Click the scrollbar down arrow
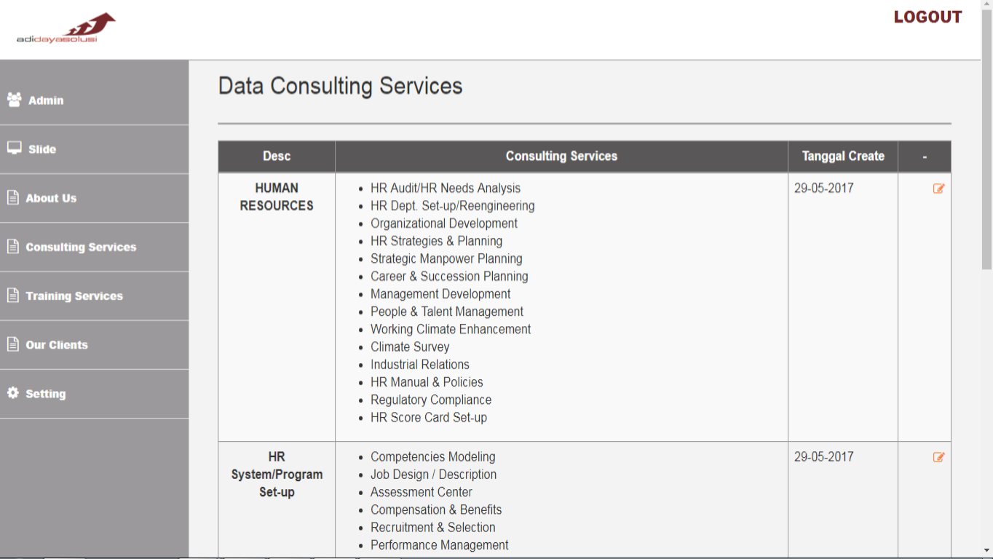Screen dimensions: 993x559 [x=986, y=550]
